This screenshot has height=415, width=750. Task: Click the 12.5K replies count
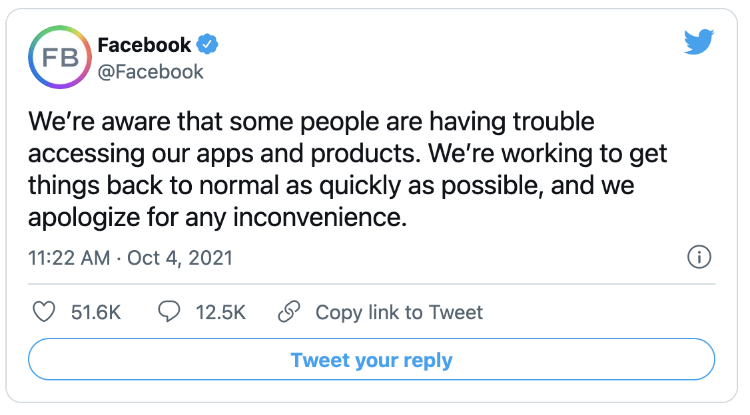pos(220,312)
